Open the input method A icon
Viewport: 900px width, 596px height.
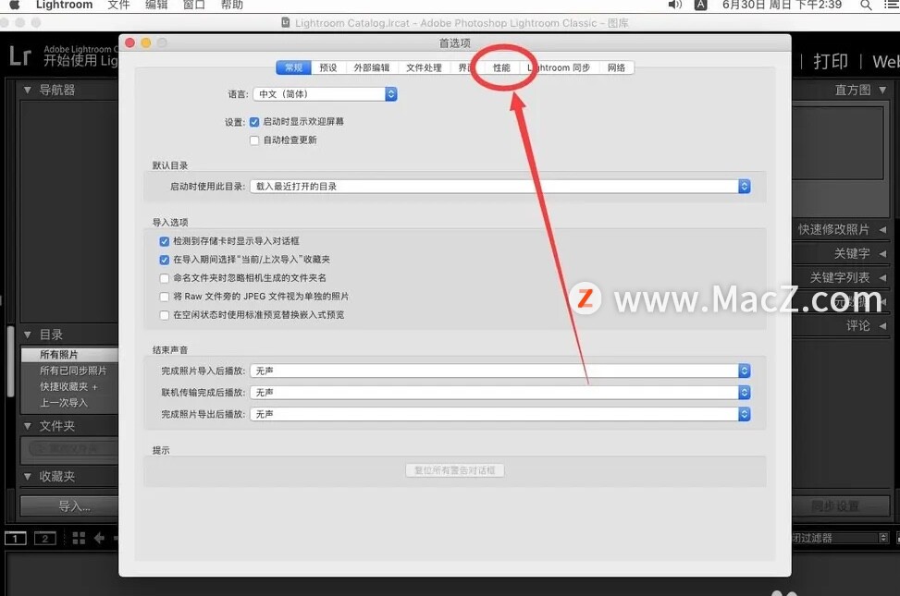click(701, 5)
